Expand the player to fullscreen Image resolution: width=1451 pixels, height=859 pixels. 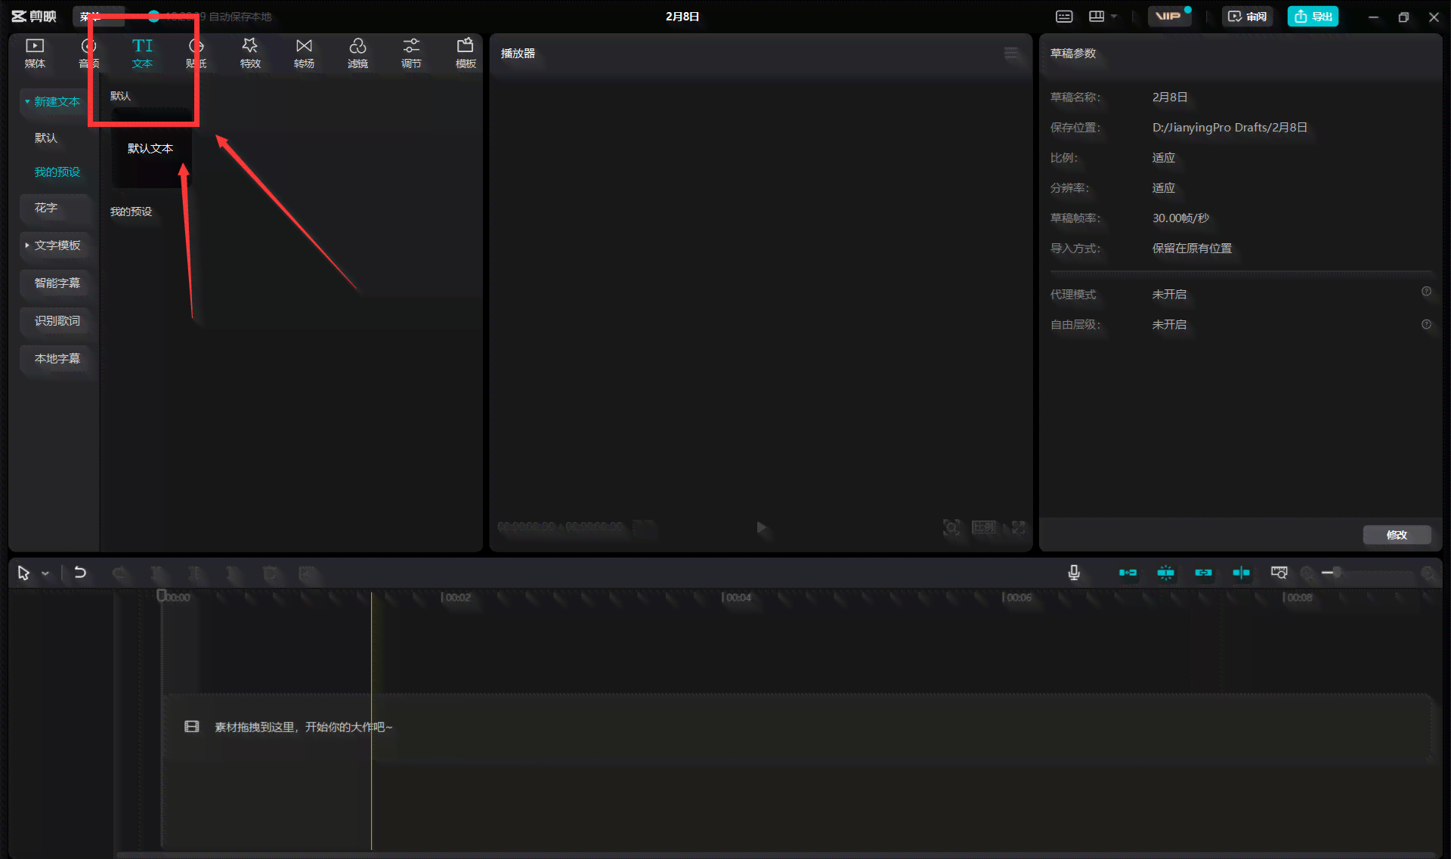pos(1019,527)
